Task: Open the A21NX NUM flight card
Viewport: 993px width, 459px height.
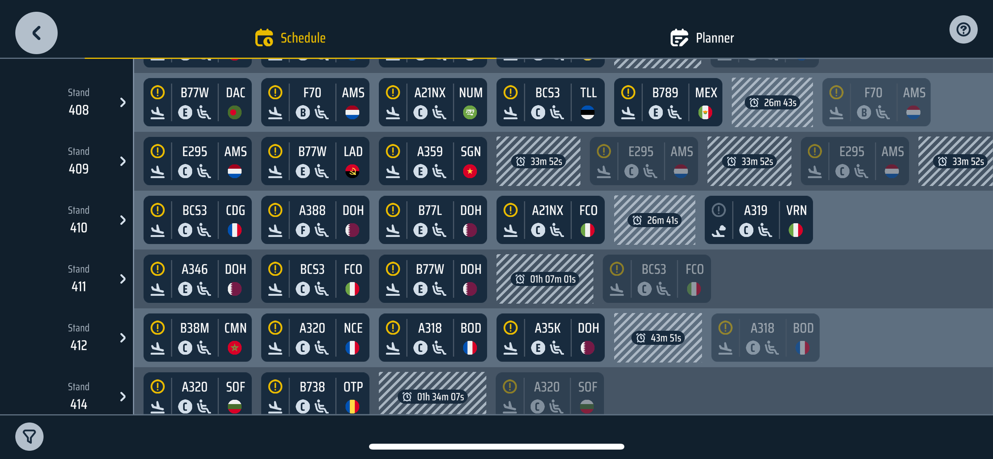Action: 433,102
